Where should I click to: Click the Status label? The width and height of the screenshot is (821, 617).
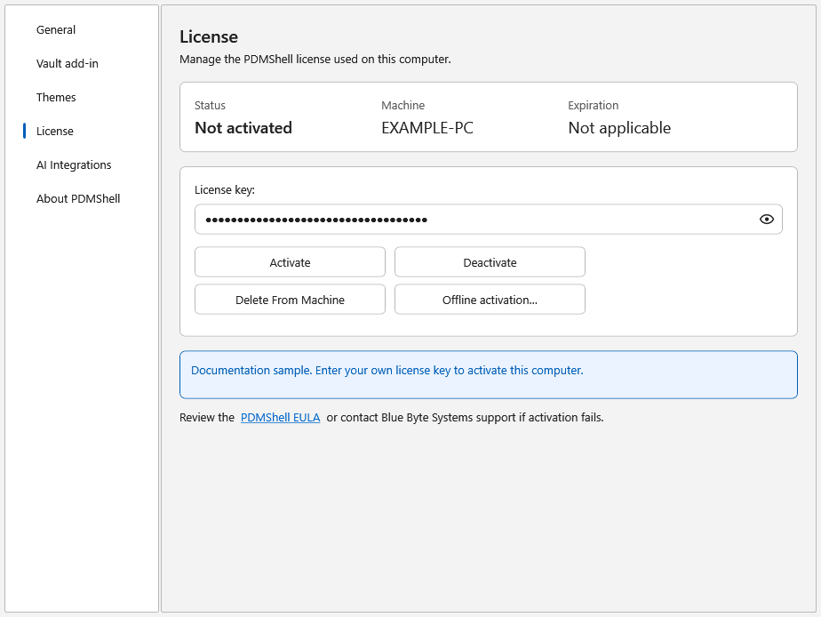tap(210, 105)
